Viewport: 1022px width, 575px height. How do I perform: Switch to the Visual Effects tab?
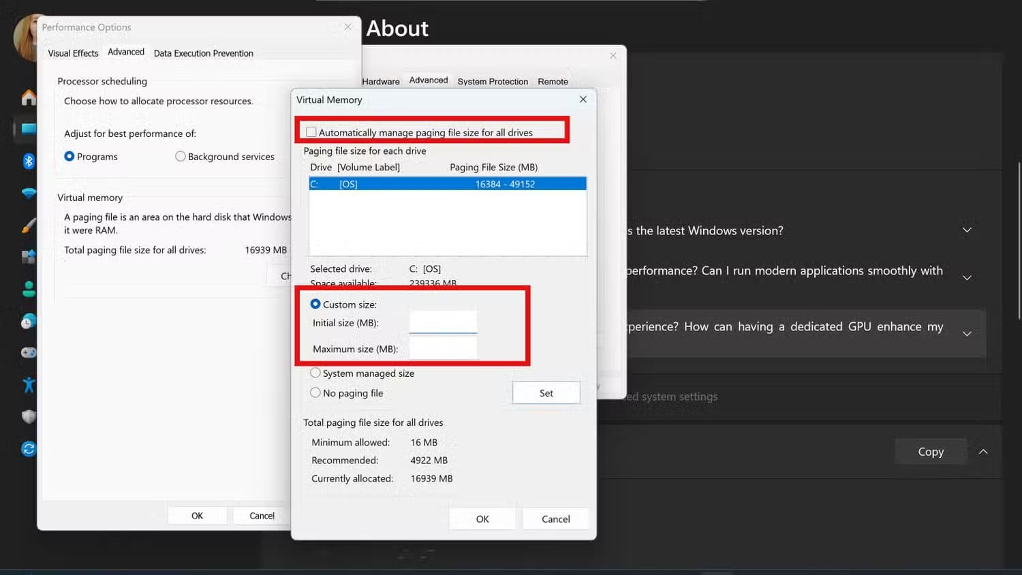point(73,53)
